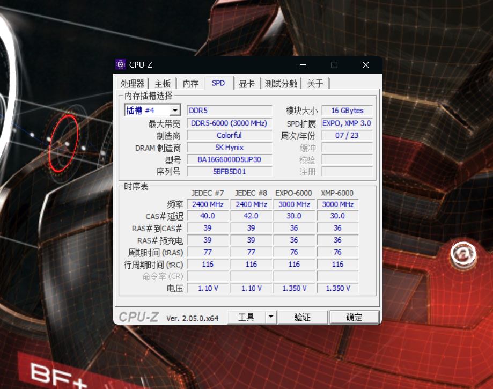Image resolution: width=493 pixels, height=389 pixels.
Task: Show the 显卡 tab
Action: tap(247, 84)
